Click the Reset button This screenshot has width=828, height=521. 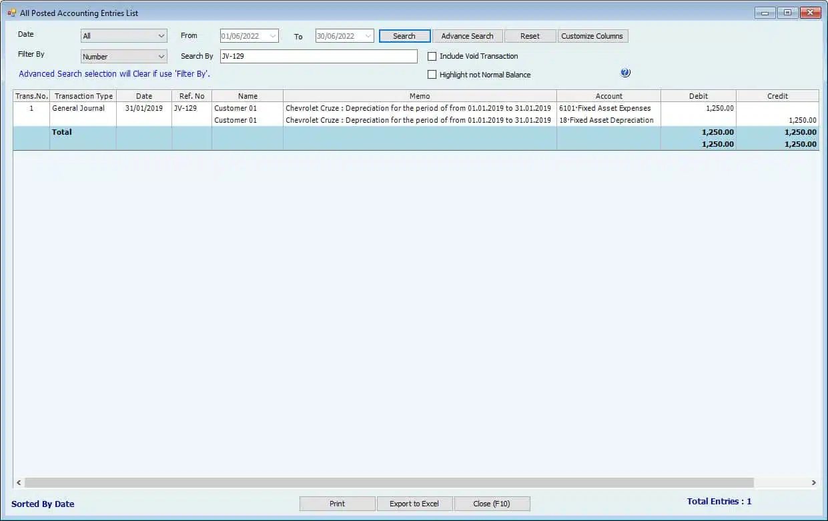(x=530, y=36)
